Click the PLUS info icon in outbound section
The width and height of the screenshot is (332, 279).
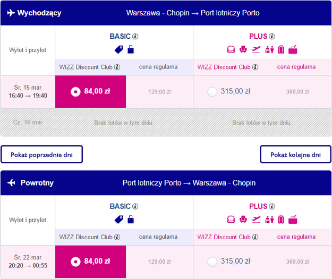point(272,37)
